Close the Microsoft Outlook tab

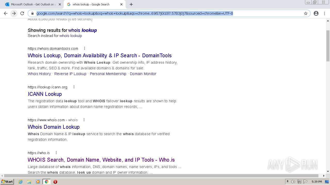(60, 4)
